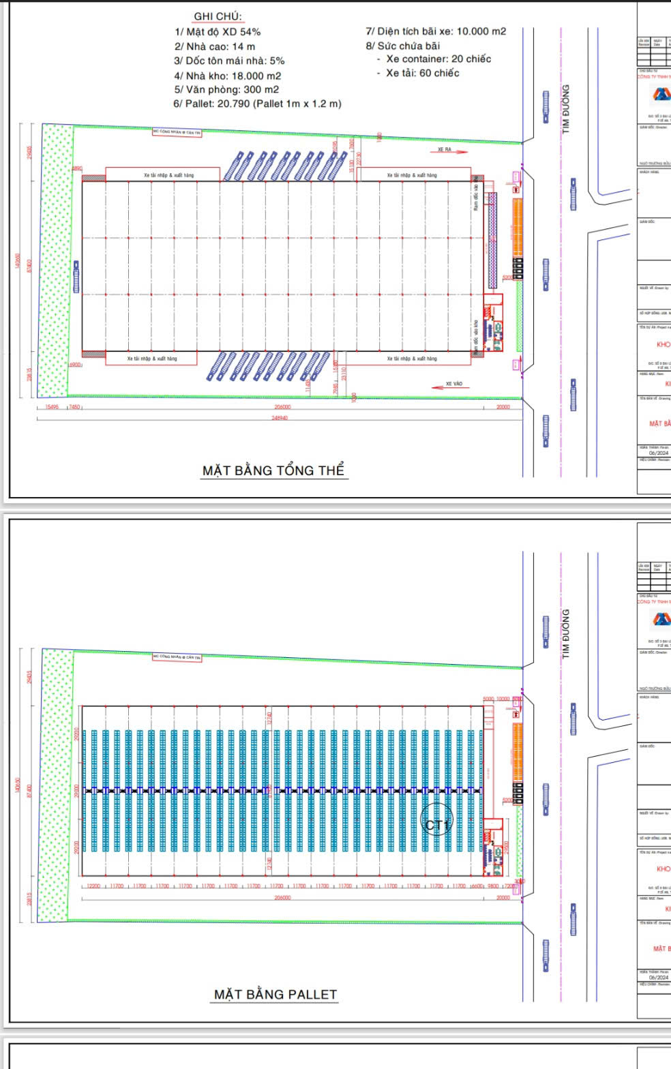Viewport: 671px width, 1069px height.
Task: Click the XE RA exit arrow label
Action: click(x=445, y=149)
